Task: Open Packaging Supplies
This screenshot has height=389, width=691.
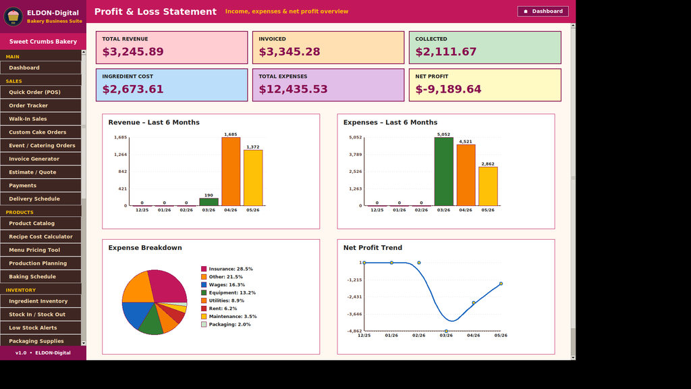Action: pyautogui.click(x=40, y=341)
